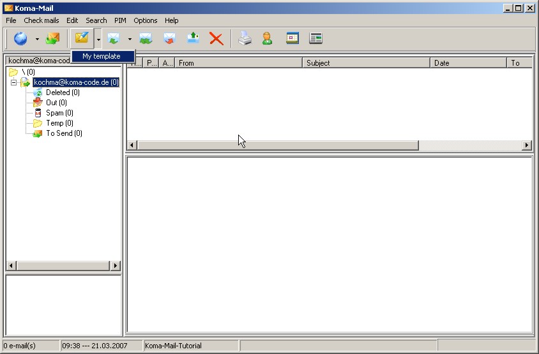
Task: Click the Spam folder icon
Action: [38, 113]
